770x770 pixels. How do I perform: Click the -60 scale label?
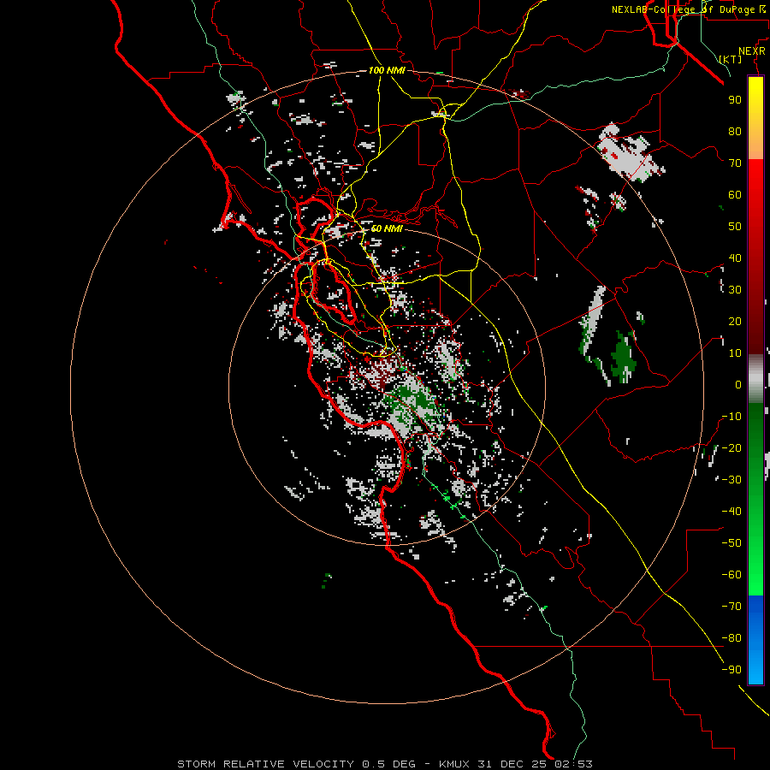coord(731,575)
